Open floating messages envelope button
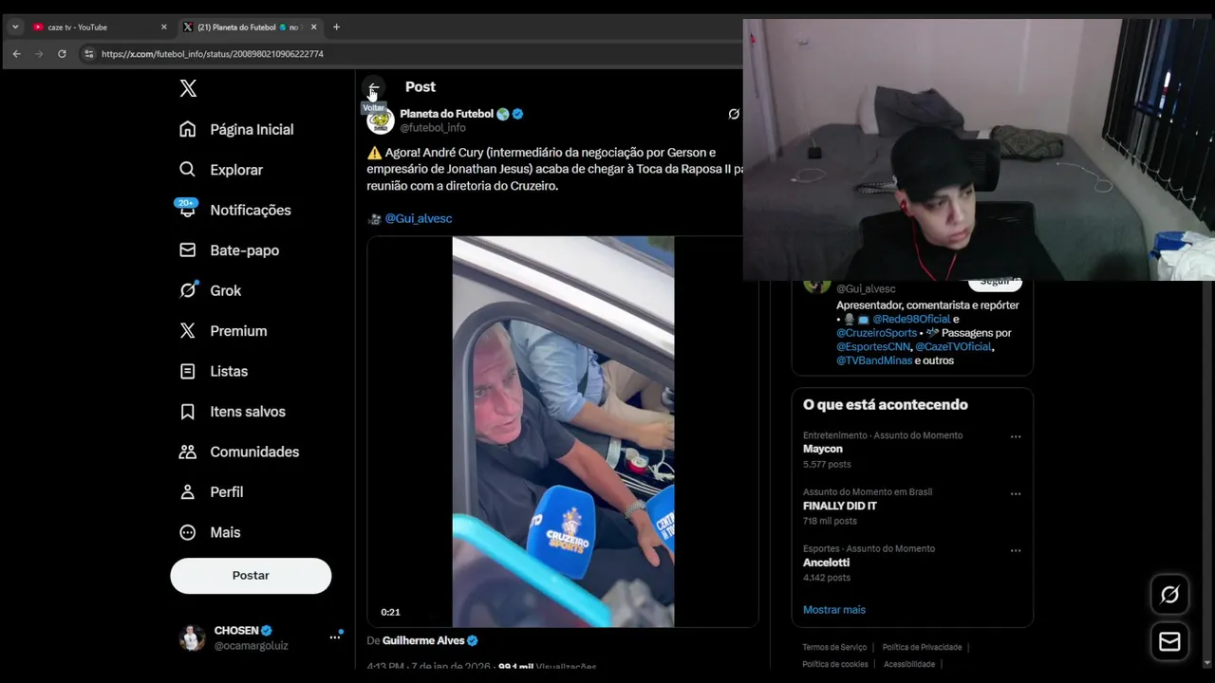1215x683 pixels. pos(1169,642)
